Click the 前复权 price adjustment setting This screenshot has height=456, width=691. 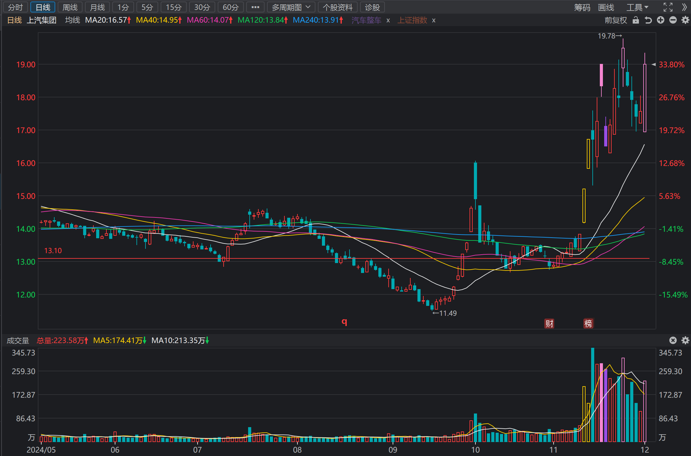pos(616,20)
